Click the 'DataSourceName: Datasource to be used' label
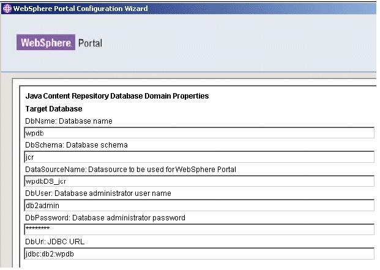 click(130, 169)
